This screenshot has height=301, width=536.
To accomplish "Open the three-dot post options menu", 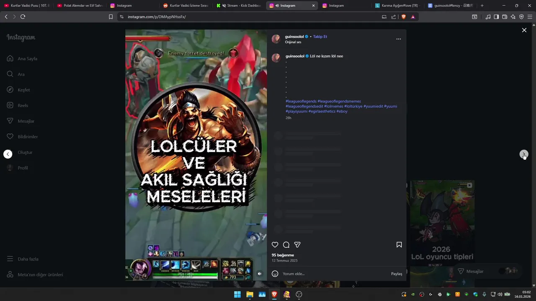I will click(x=399, y=39).
